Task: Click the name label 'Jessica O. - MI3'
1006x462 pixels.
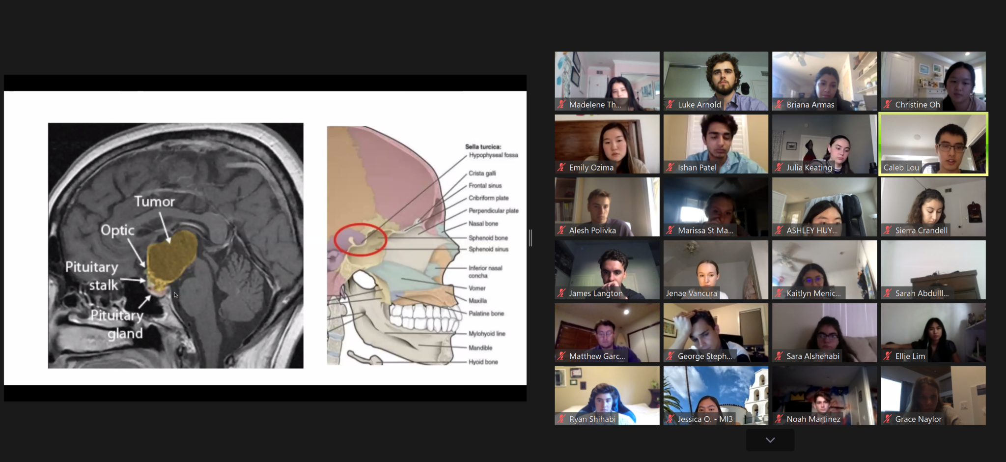Action: (x=704, y=419)
